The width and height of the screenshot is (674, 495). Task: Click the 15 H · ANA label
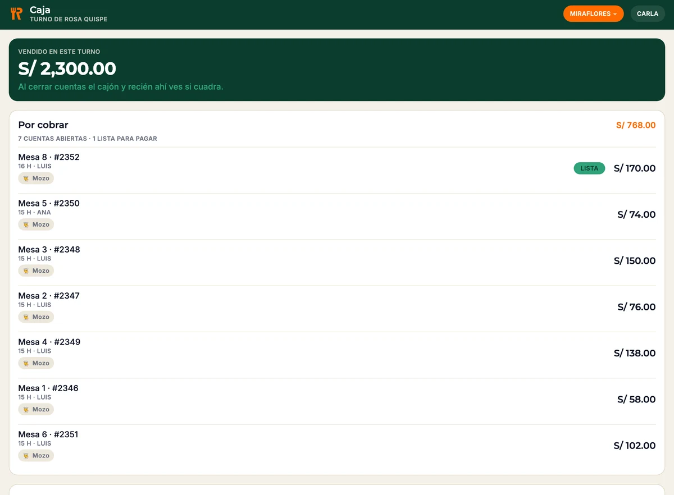coord(34,213)
